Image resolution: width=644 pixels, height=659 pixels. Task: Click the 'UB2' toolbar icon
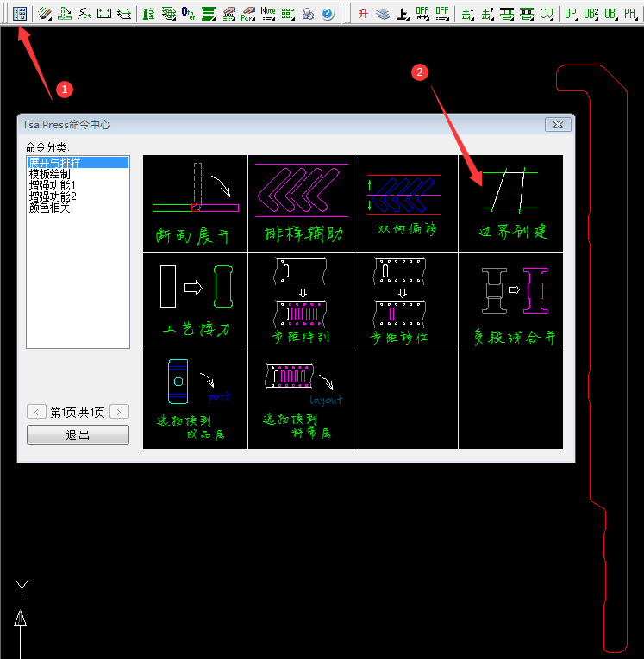click(x=591, y=14)
